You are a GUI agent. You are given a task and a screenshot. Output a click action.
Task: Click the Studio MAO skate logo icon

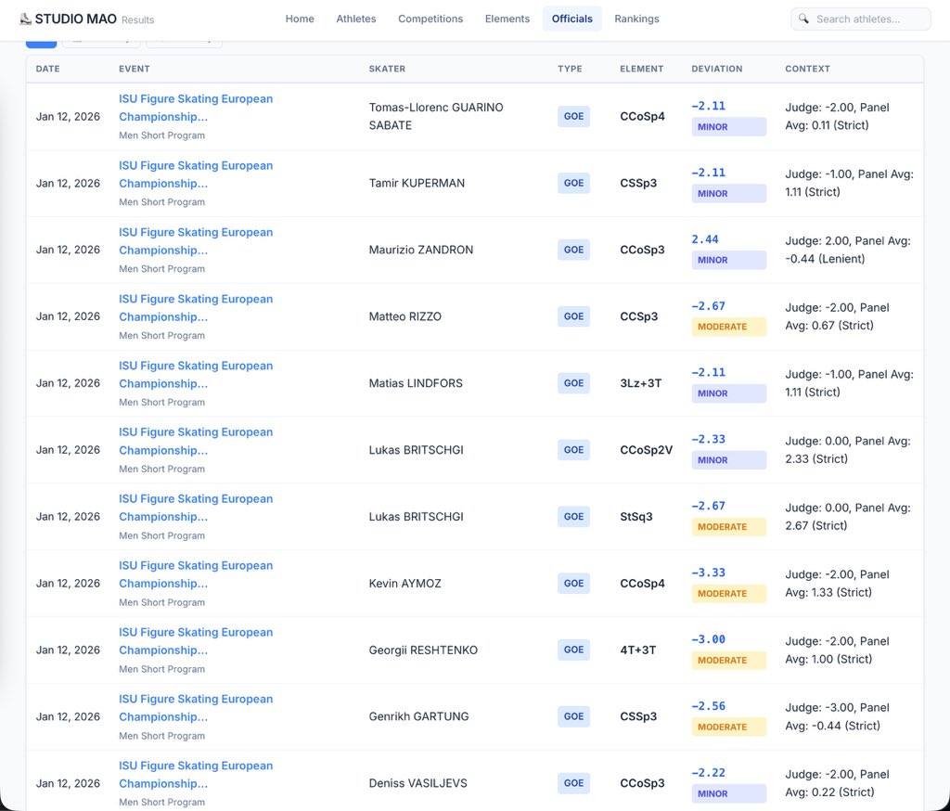(x=25, y=19)
